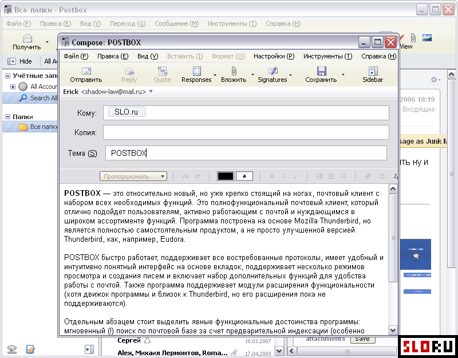Viewport: 458px width, 358px height.
Task: Click the Save attachments button
Action: pyautogui.click(x=362, y=339)
